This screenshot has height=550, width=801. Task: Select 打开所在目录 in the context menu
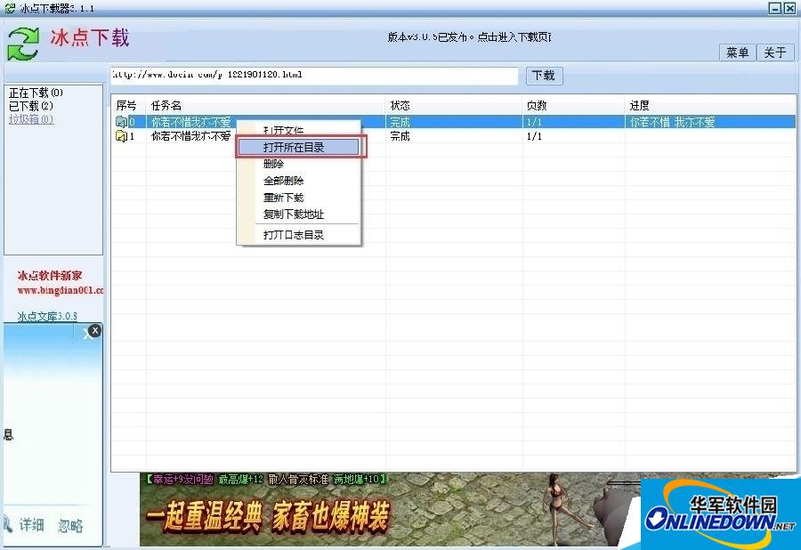pos(299,147)
